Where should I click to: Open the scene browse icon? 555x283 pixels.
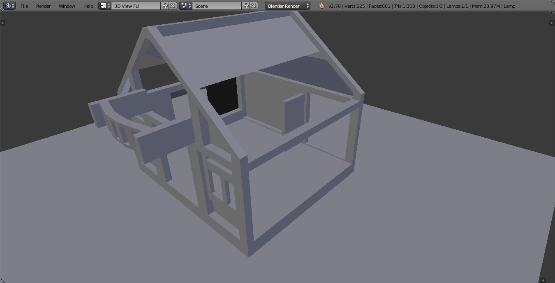tap(186, 6)
